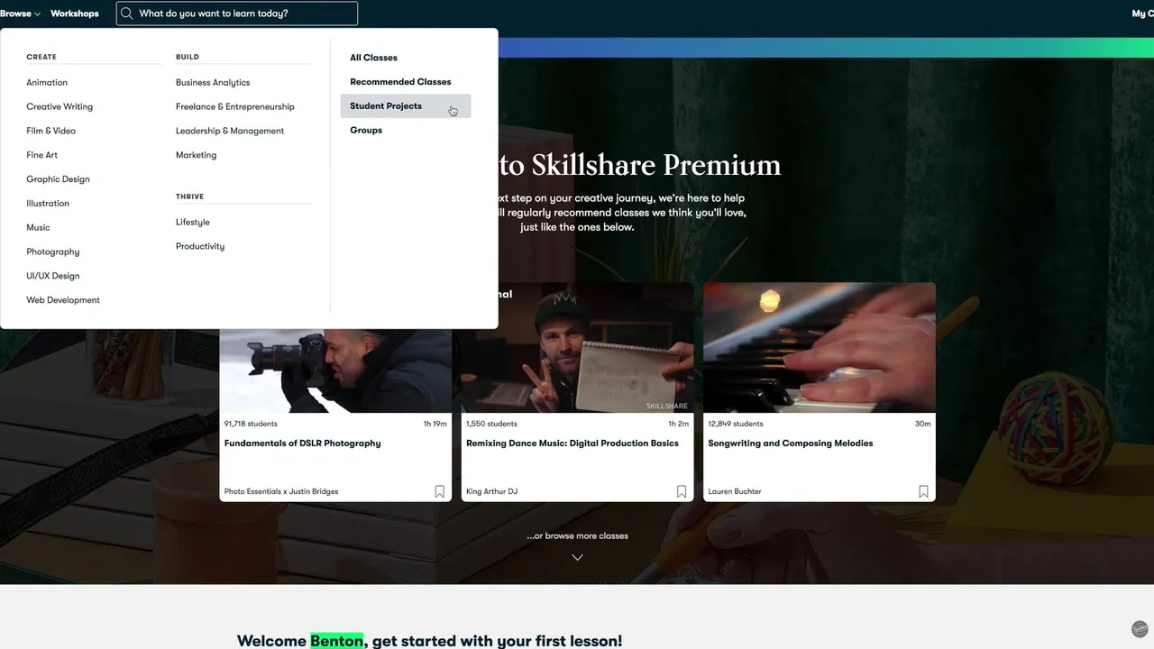The width and height of the screenshot is (1154, 649).
Task: Click Remixing Dance Music: Digital Production Basics title
Action: (572, 443)
